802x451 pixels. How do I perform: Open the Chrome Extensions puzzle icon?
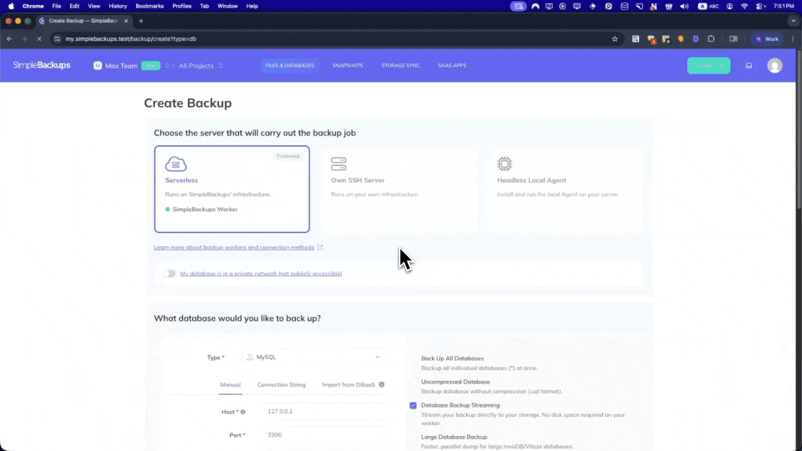pos(711,39)
